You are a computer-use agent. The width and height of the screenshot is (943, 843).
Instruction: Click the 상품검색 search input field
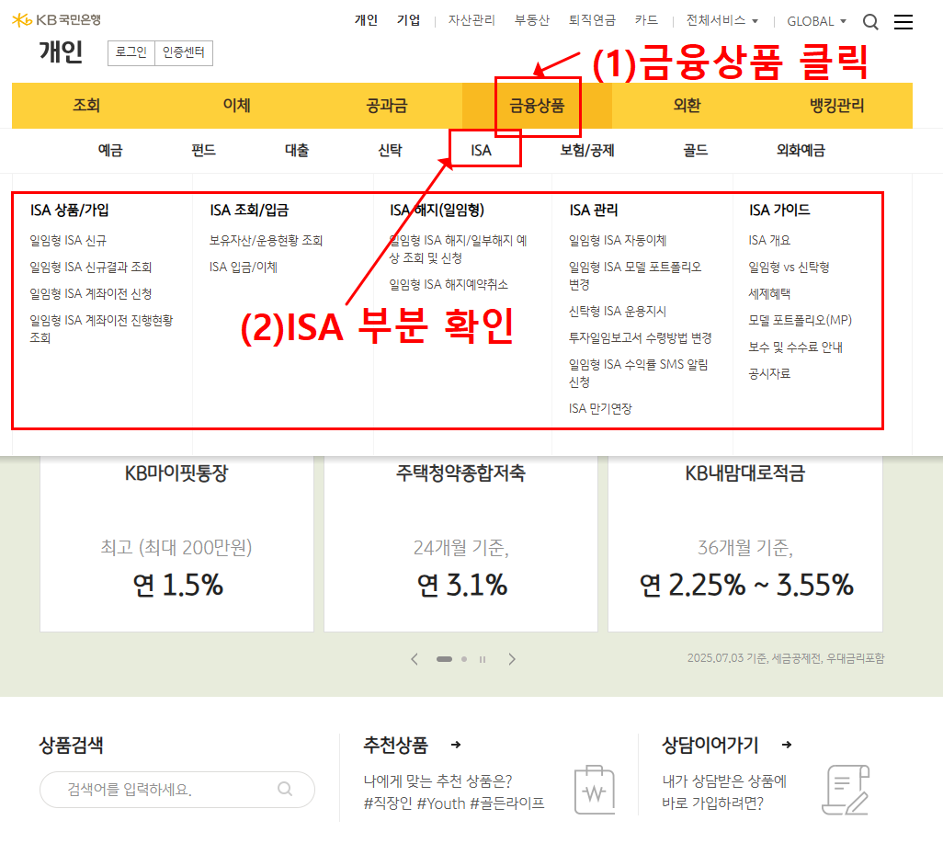[177, 790]
